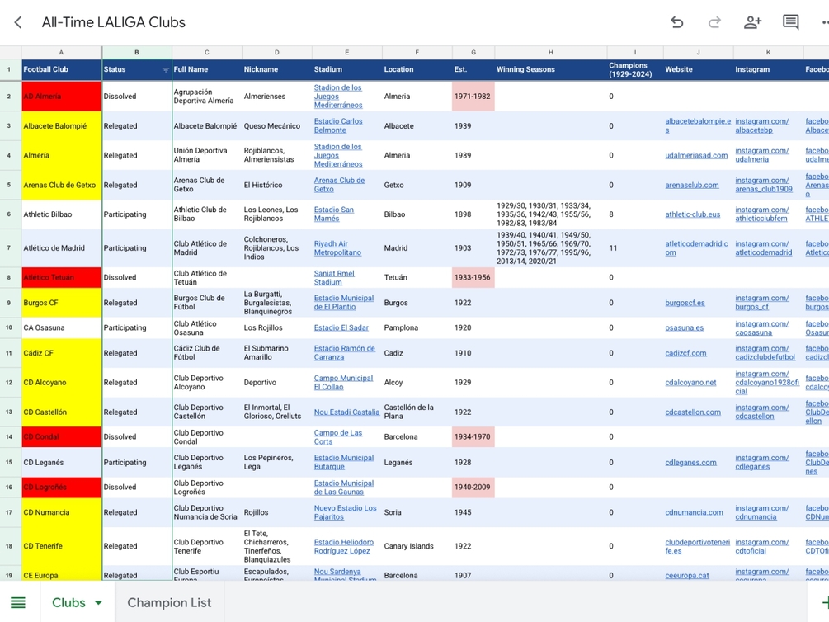Viewport: 829px width, 622px height.
Task: Select the champions count 11 cell
Action: point(635,248)
